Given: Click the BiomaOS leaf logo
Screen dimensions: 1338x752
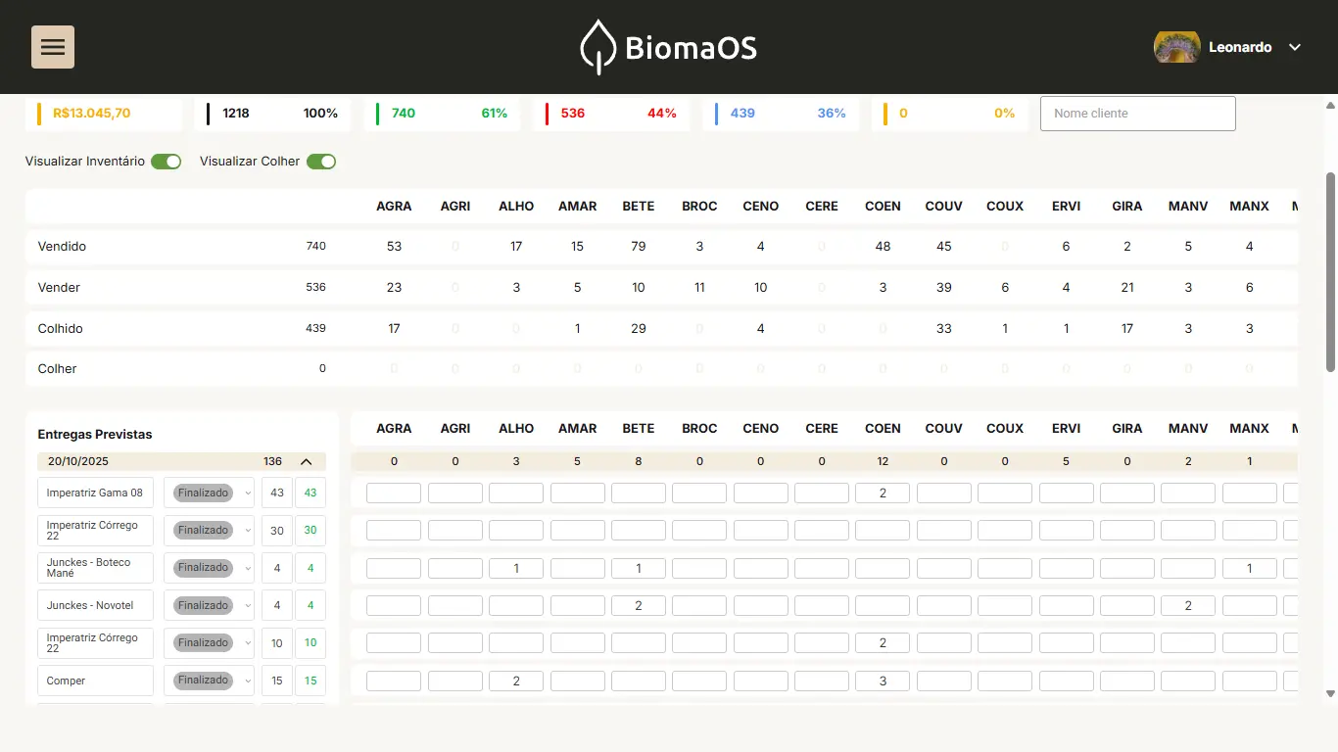Looking at the screenshot, I should [597, 47].
